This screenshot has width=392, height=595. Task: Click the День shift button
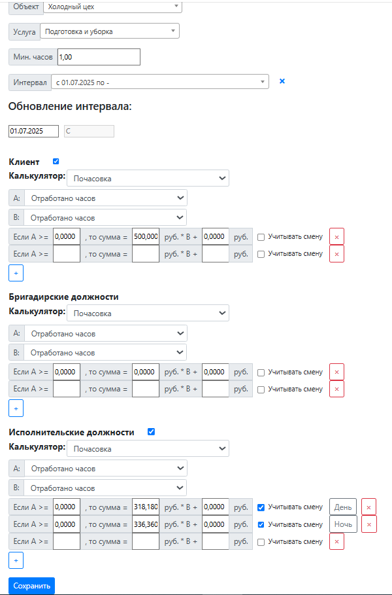point(343,507)
